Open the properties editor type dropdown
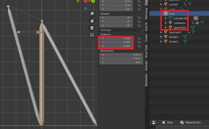Viewport: 209px width, 129px height. [155, 123]
